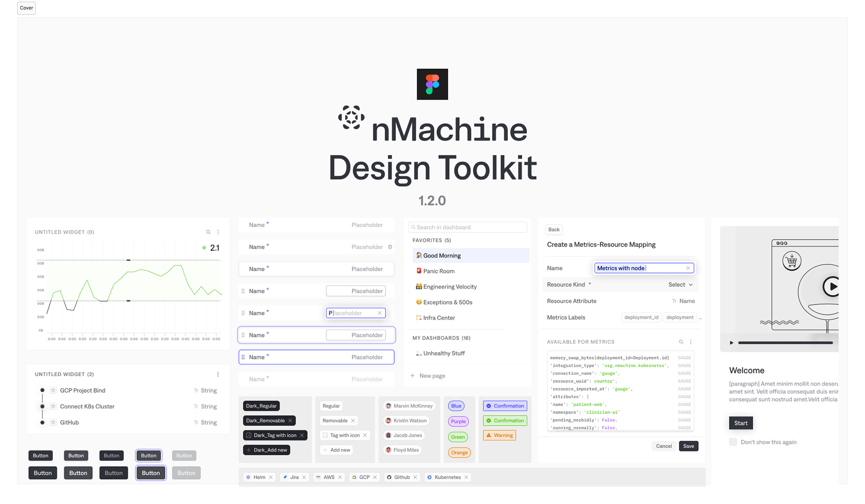Open the Resource Kind Select dropdown
This screenshot has width=865, height=504.
(680, 285)
